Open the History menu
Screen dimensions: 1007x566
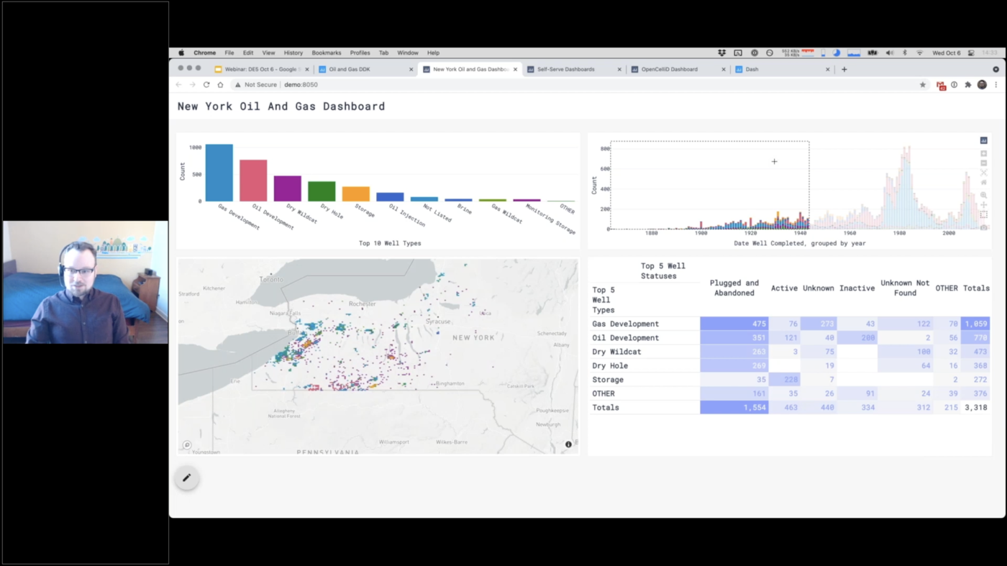293,53
